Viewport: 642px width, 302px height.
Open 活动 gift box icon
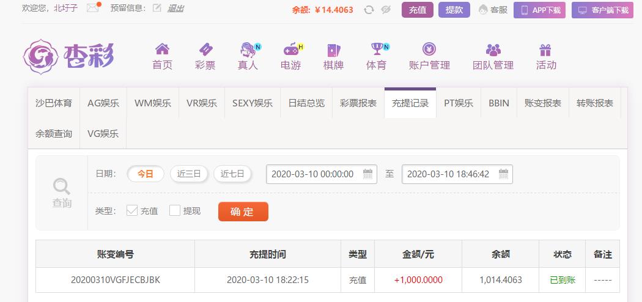(545, 50)
